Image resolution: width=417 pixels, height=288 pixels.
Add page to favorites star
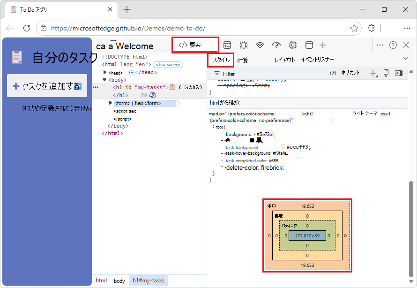[354, 28]
